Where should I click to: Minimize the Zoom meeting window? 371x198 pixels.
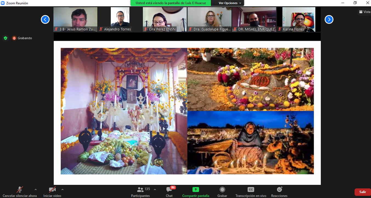click(343, 3)
